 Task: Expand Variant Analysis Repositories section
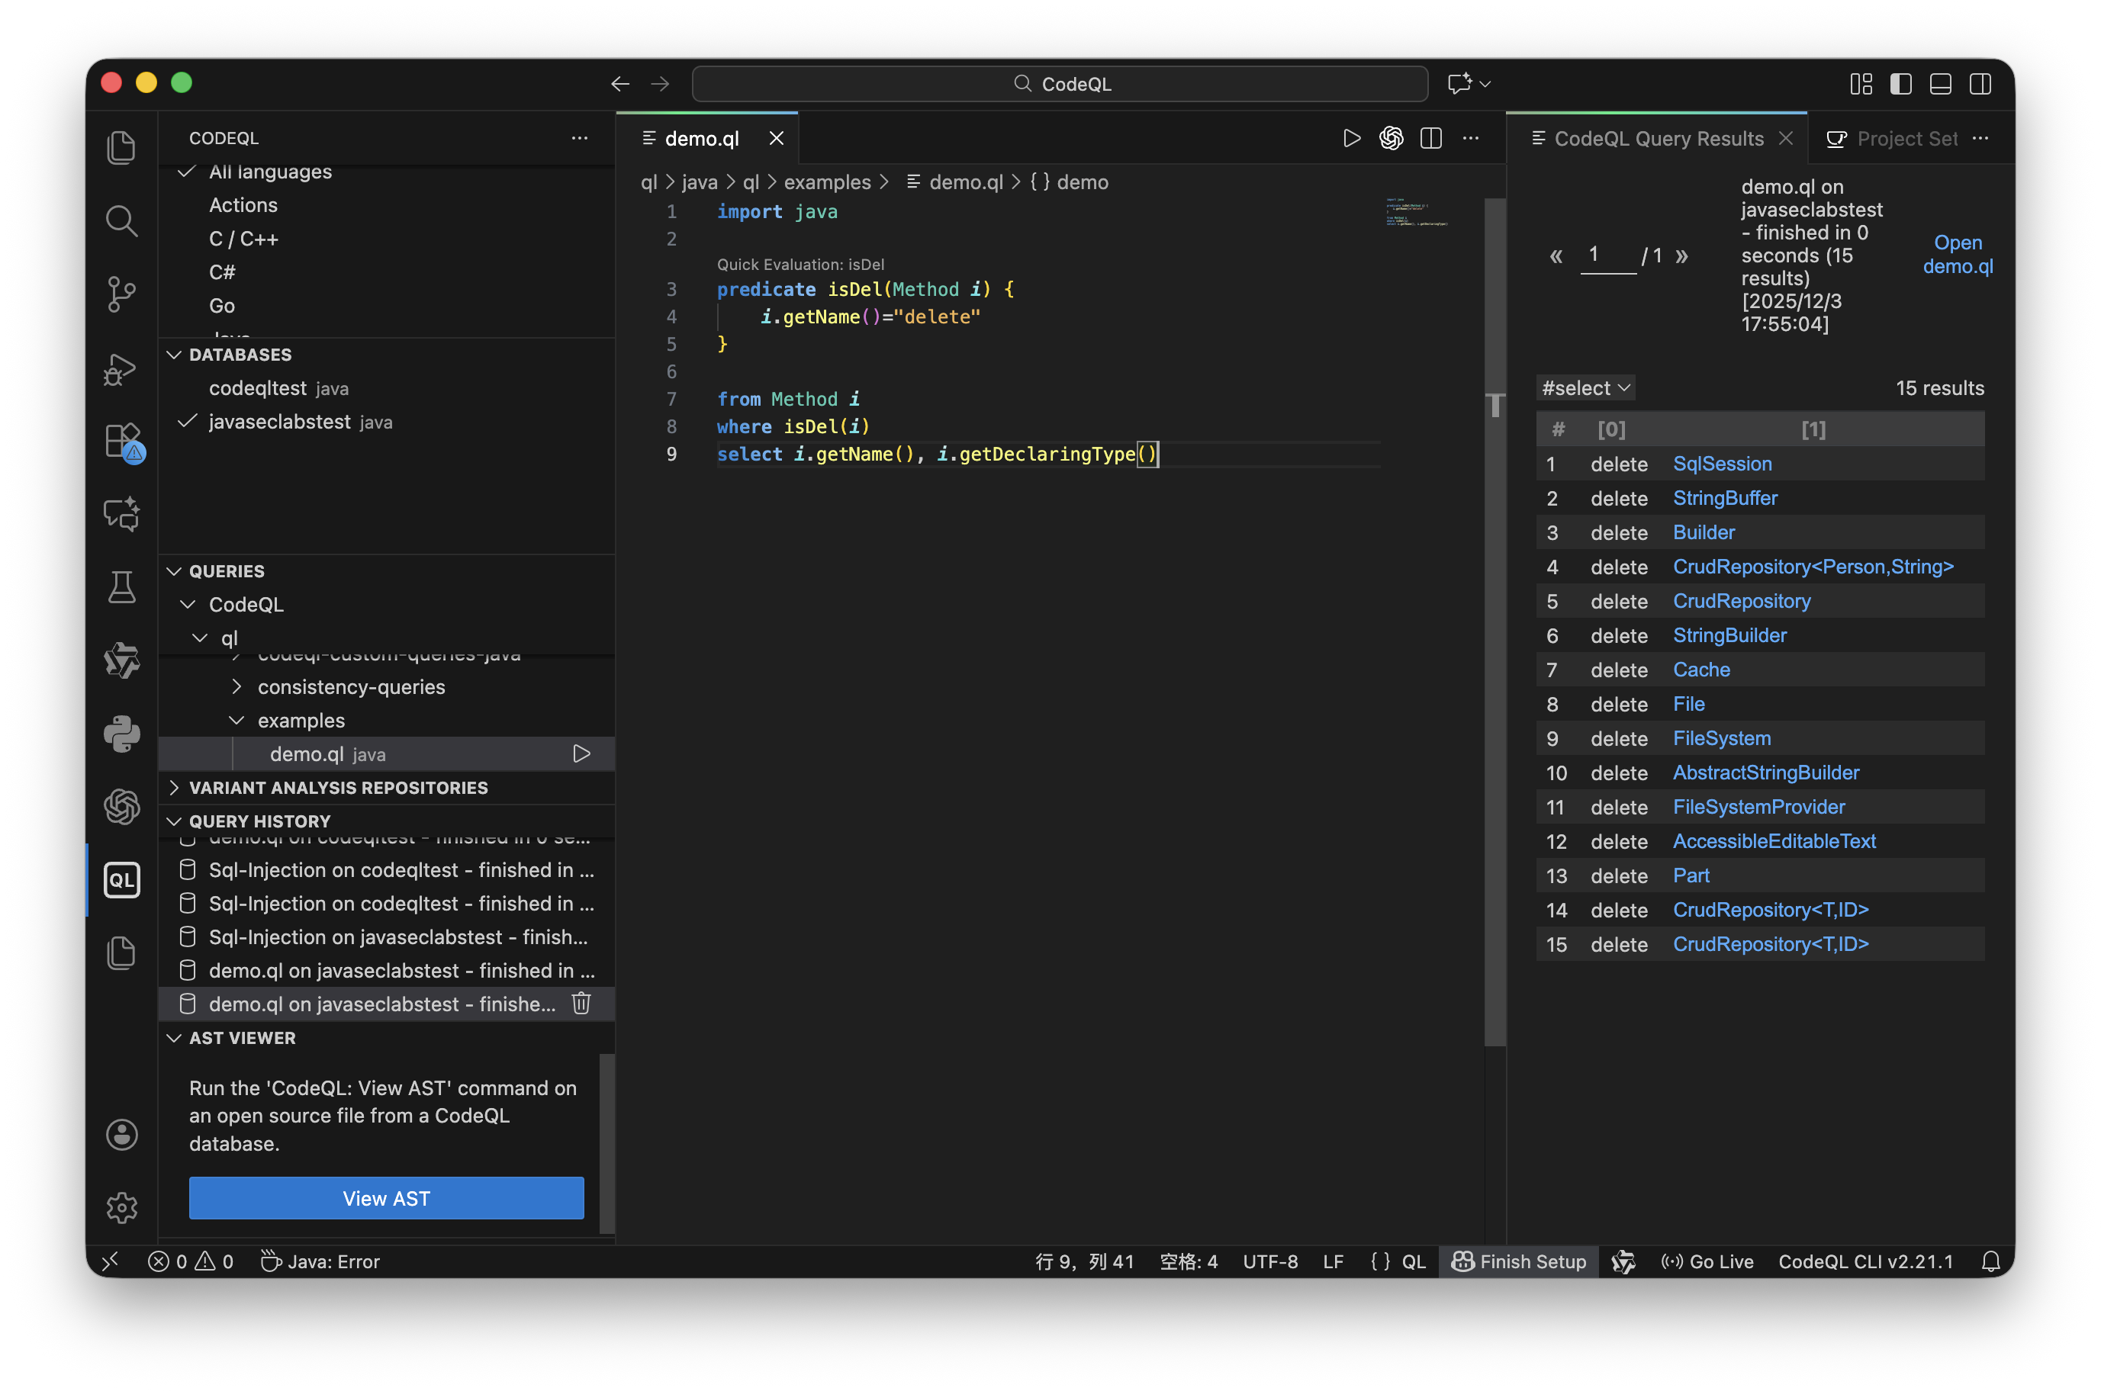337,788
